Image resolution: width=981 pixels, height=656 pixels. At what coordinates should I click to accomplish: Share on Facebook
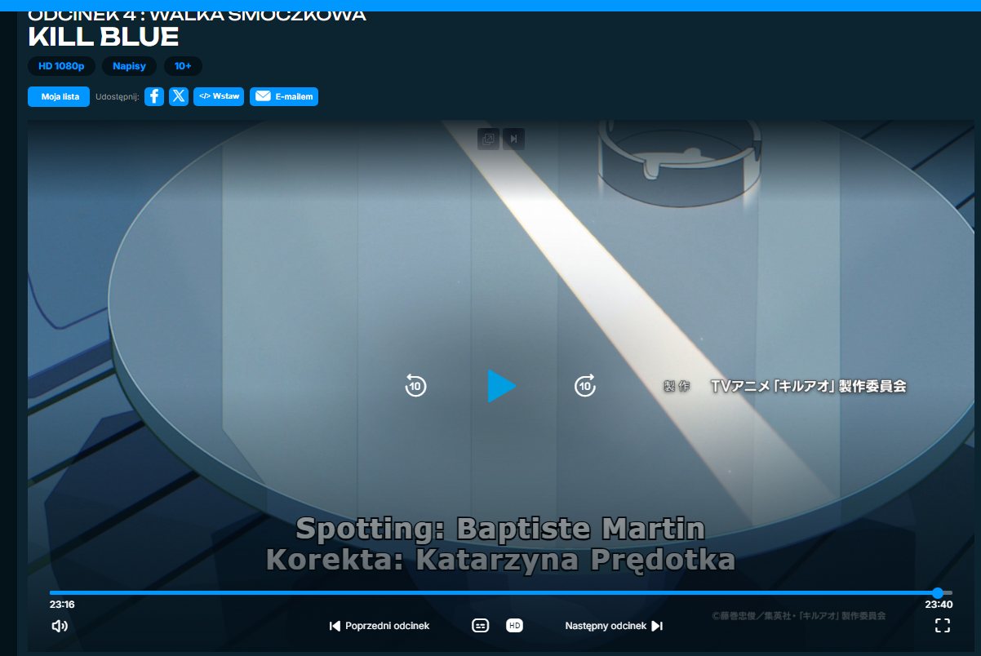point(154,96)
